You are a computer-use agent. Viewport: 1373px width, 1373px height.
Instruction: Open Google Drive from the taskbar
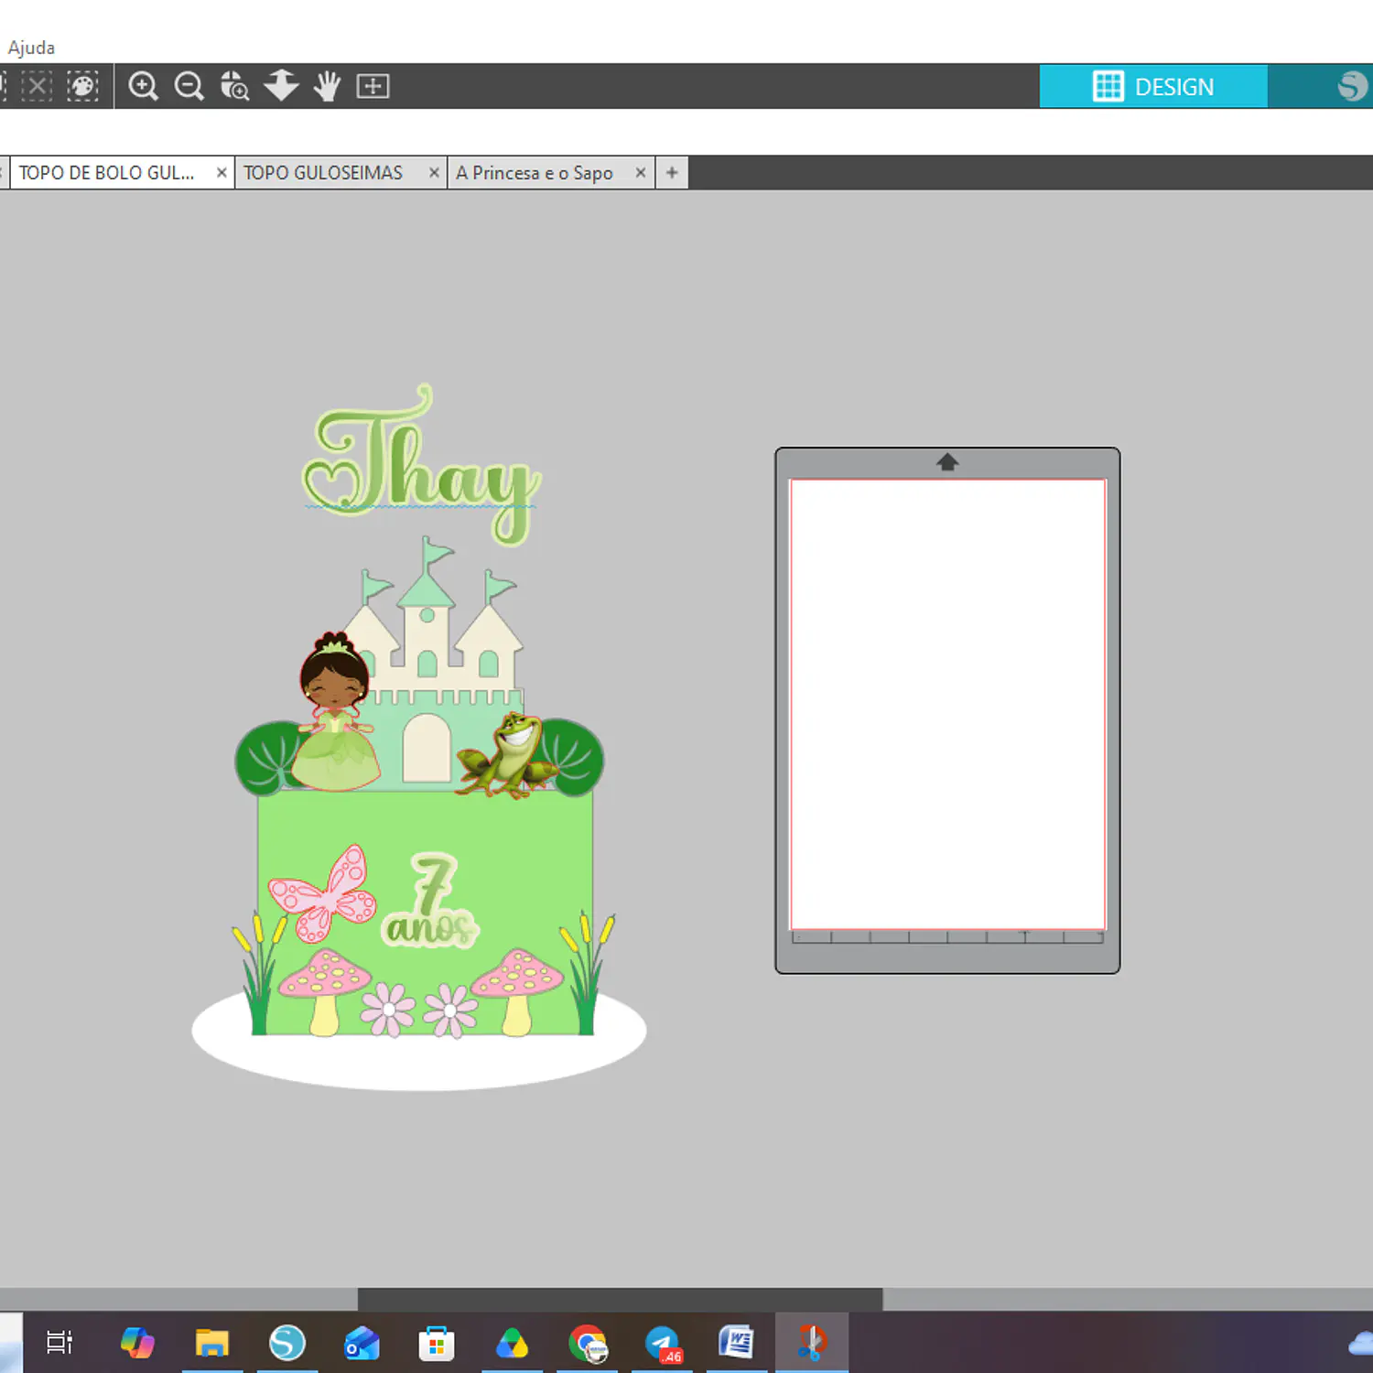click(512, 1343)
